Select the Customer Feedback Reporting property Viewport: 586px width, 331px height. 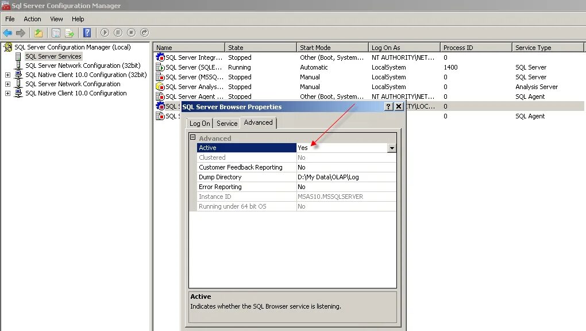tap(296, 167)
